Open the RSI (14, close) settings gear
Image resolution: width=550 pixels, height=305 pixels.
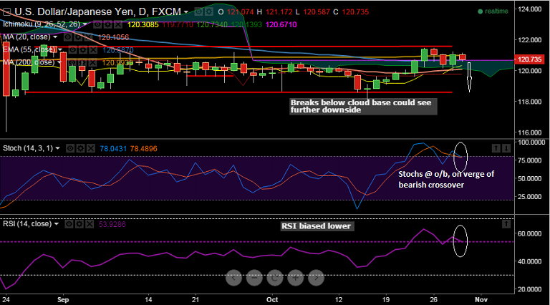[x=79, y=224]
